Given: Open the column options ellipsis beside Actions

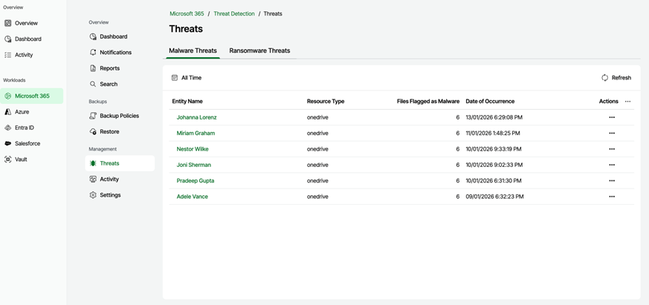Looking at the screenshot, I should [x=628, y=101].
